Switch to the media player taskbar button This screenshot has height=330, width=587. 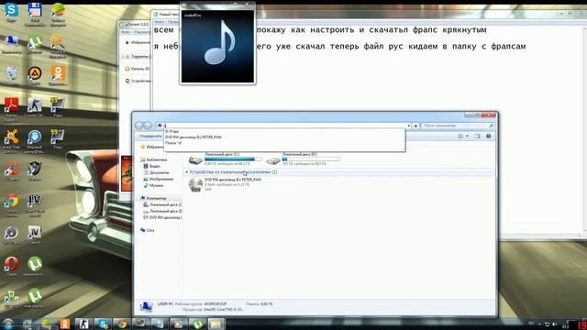point(178,324)
